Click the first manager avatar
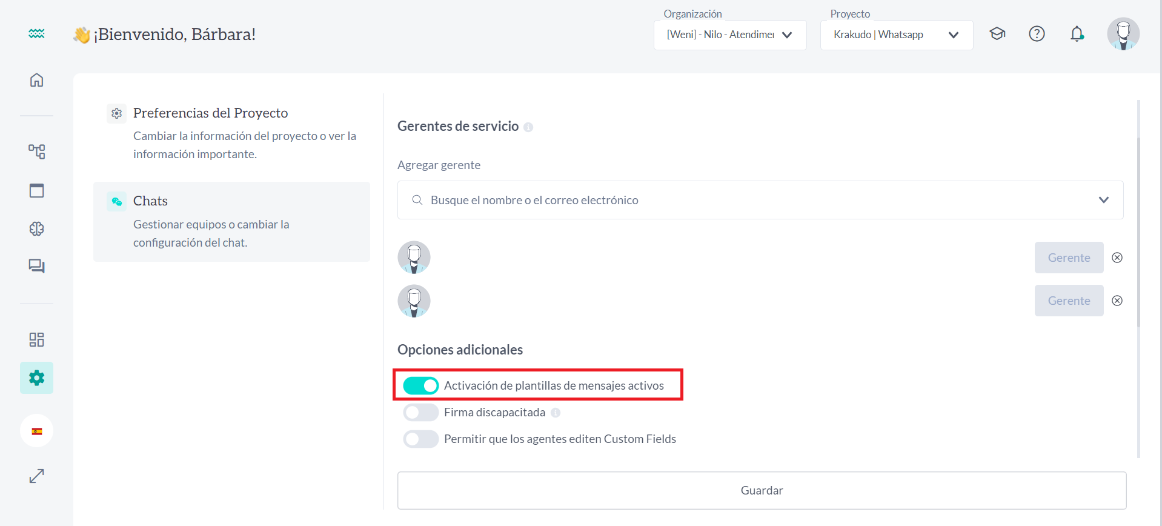Screen dimensions: 1162x526 click(x=414, y=258)
